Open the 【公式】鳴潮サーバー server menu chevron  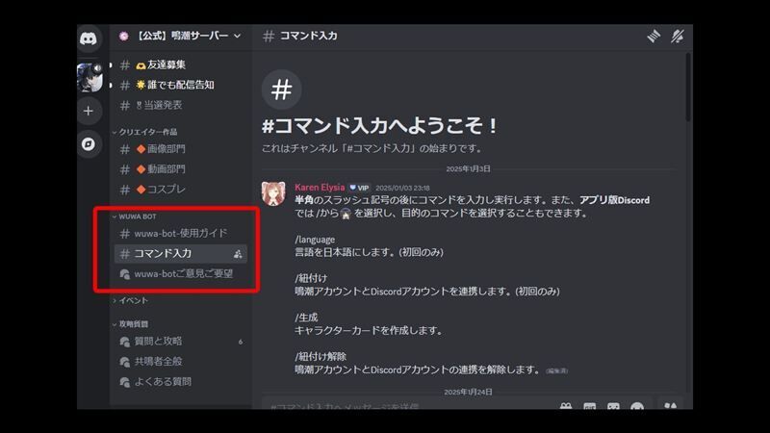coord(237,36)
